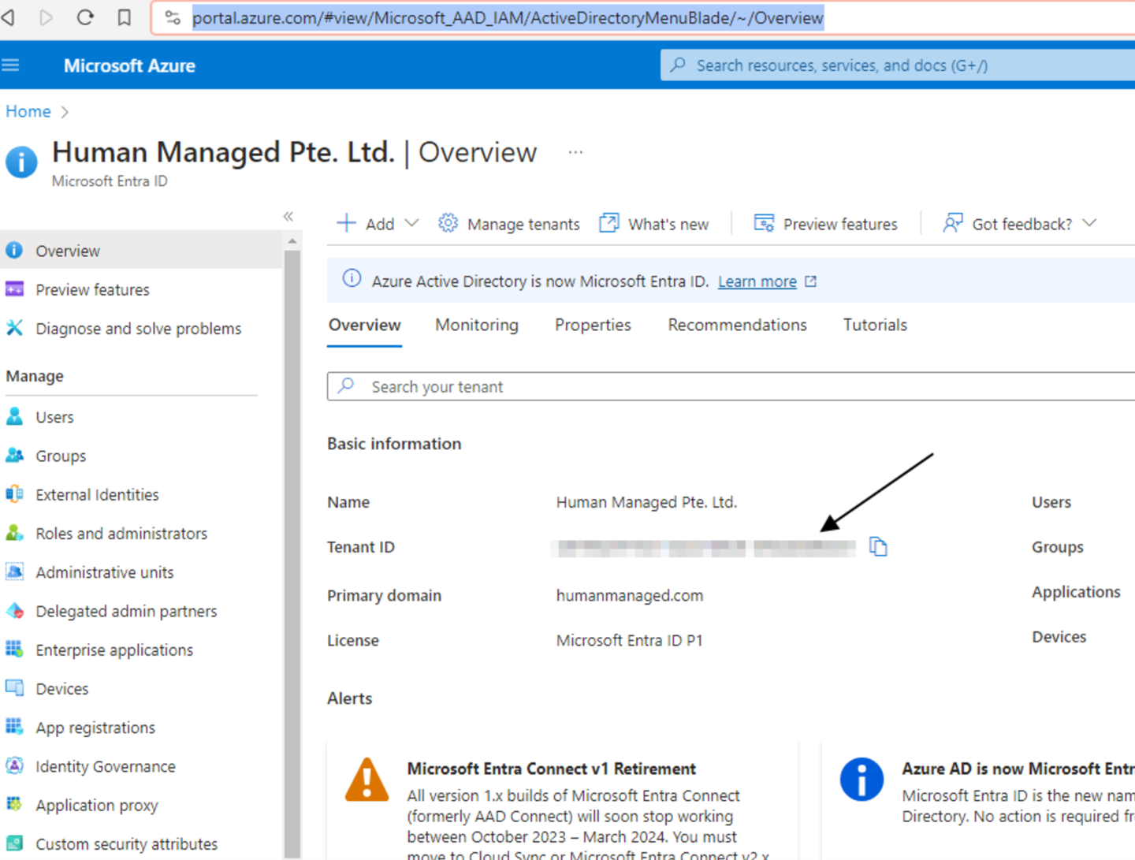
Task: Click the Microsoft Azure logo text
Action: (129, 65)
